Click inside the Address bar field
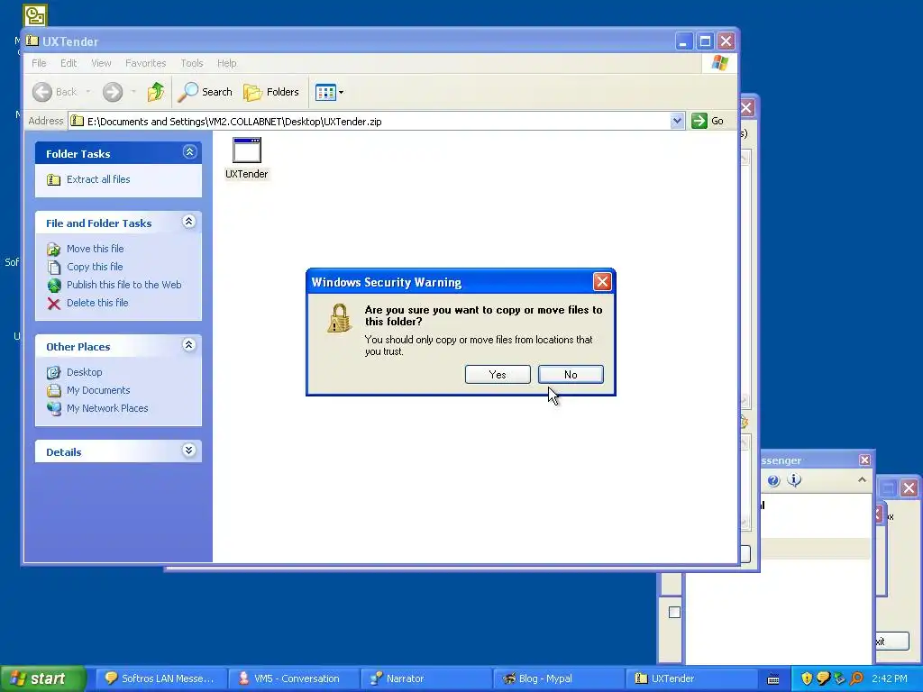Screen dimensions: 923x692 point(377,122)
